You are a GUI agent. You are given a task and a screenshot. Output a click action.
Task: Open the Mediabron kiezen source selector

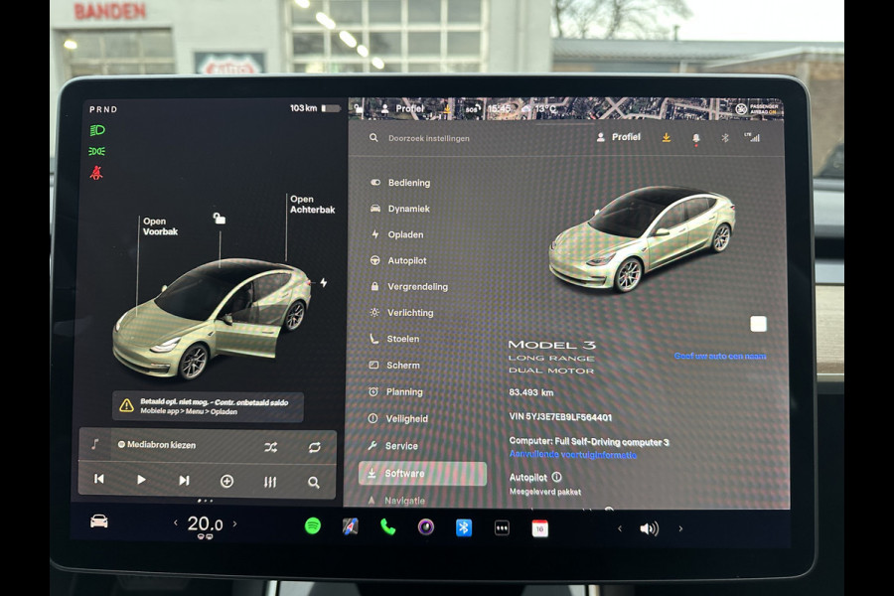coord(159,445)
